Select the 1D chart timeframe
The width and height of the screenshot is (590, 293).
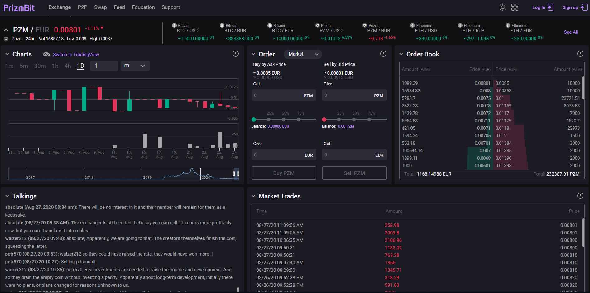81,66
